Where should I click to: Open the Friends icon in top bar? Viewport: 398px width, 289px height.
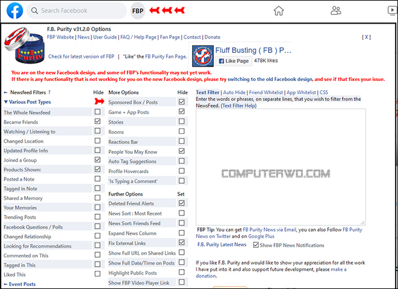(x=336, y=11)
